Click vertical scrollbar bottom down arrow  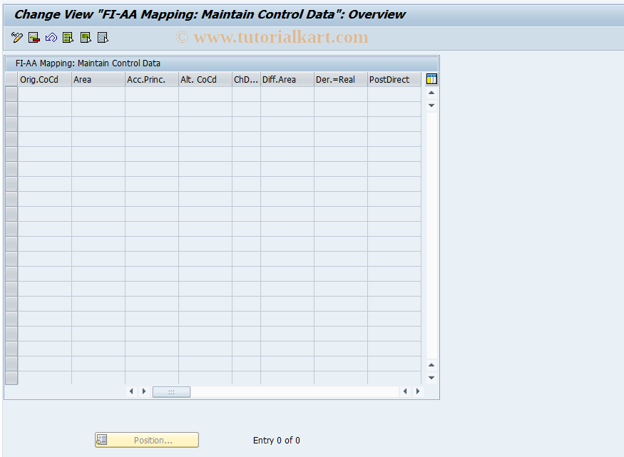tap(431, 378)
